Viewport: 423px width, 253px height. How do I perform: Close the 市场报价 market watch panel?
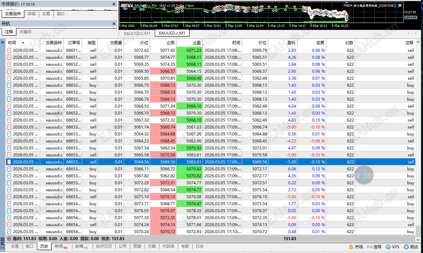tap(114, 5)
